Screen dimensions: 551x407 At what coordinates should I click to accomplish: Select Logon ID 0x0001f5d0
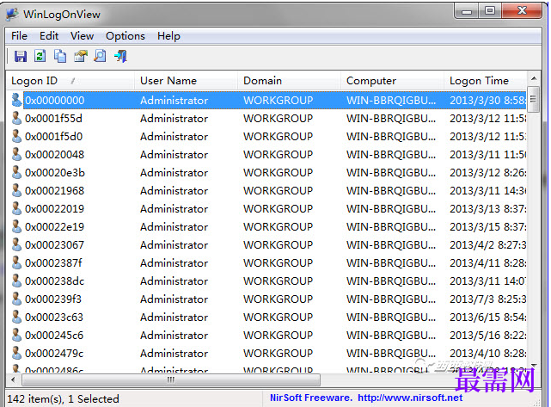tap(53, 137)
